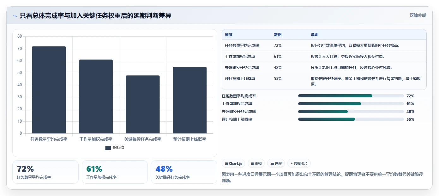Click the 48% label beside progress bar

point(410,112)
